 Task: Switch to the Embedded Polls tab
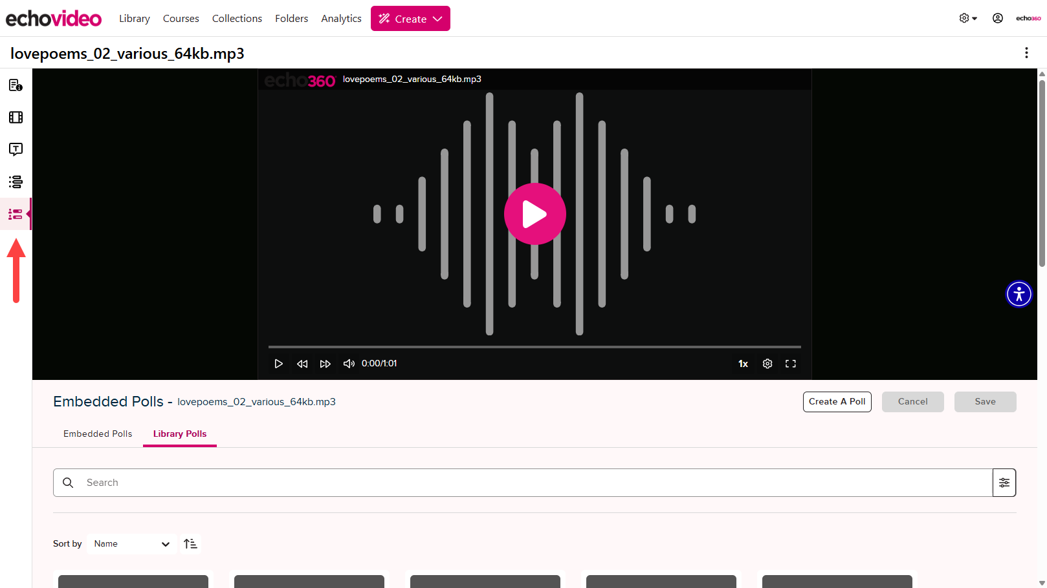[98, 434]
